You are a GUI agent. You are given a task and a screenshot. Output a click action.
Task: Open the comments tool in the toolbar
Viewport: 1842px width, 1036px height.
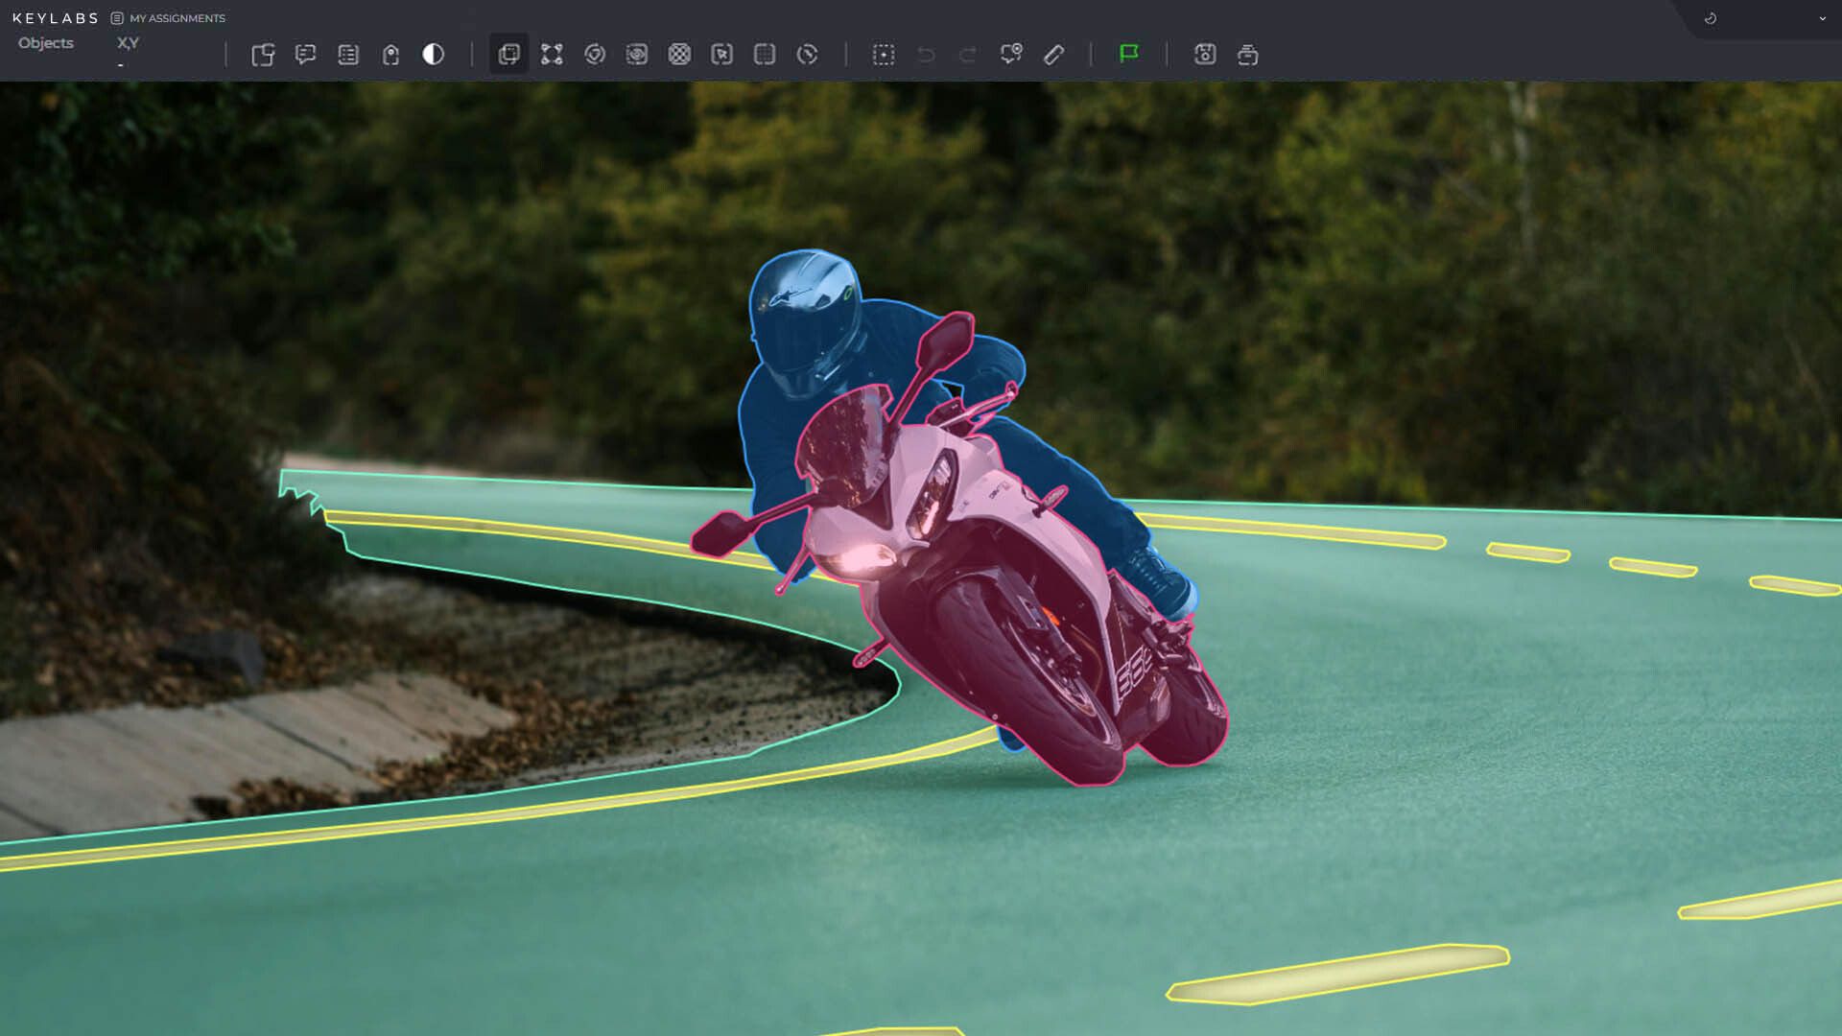(x=306, y=55)
